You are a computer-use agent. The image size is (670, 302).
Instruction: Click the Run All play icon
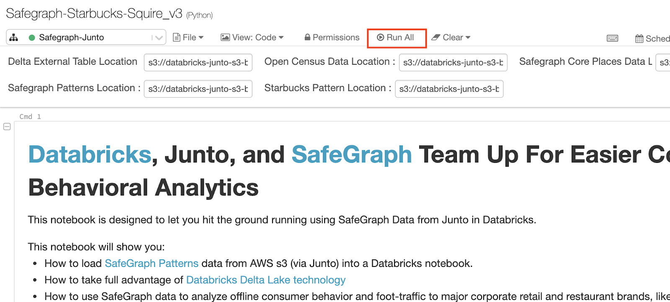380,38
